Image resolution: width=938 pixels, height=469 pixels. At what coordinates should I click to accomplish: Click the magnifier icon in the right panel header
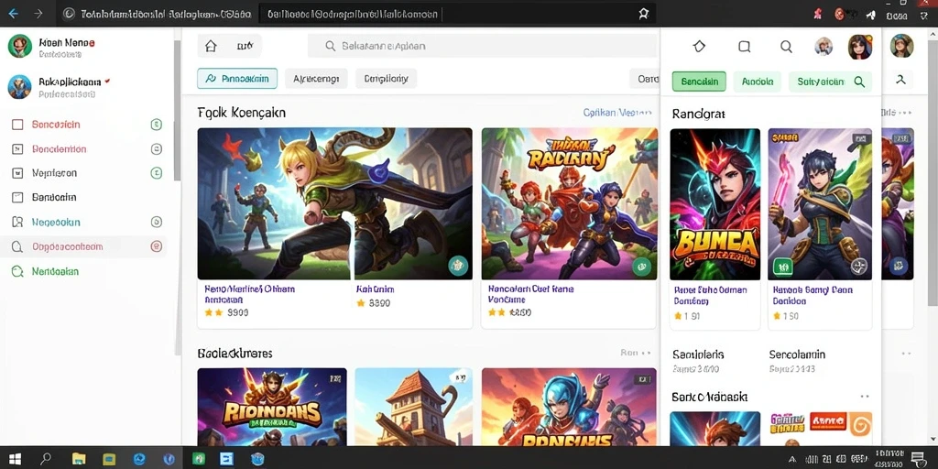[786, 46]
